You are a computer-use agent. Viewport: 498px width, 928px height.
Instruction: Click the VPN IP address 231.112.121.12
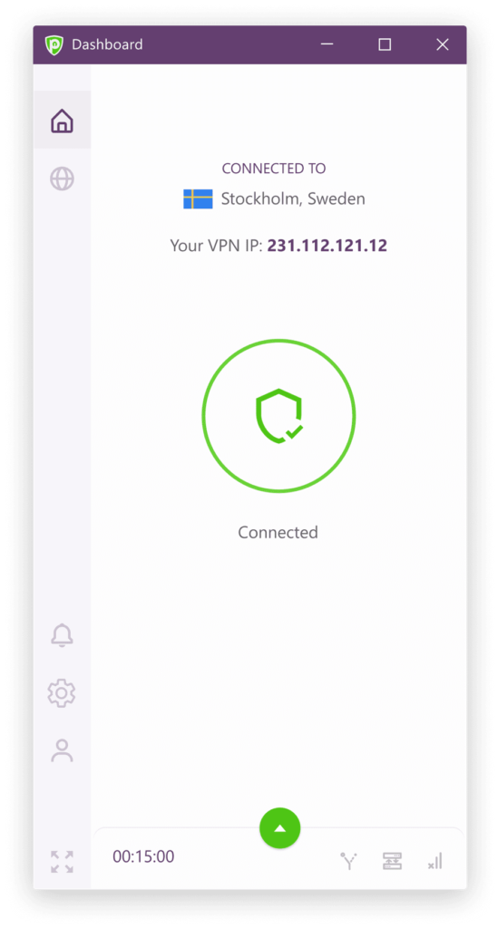327,246
